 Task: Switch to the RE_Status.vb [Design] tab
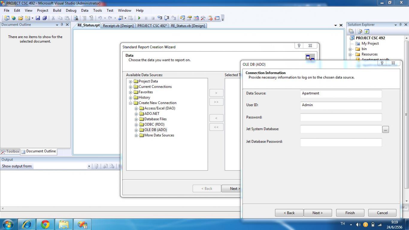point(188,26)
